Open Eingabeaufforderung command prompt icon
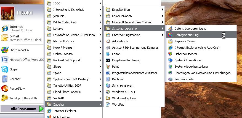 click(108, 60)
